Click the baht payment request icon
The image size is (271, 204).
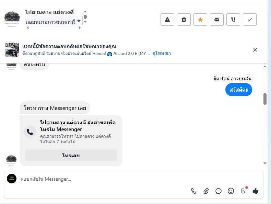(x=243, y=191)
